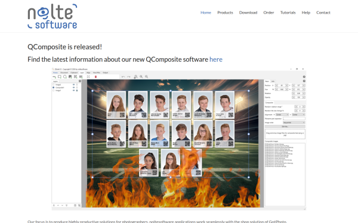Open the Help navigation link
The width and height of the screenshot is (358, 223).
pos(305,12)
